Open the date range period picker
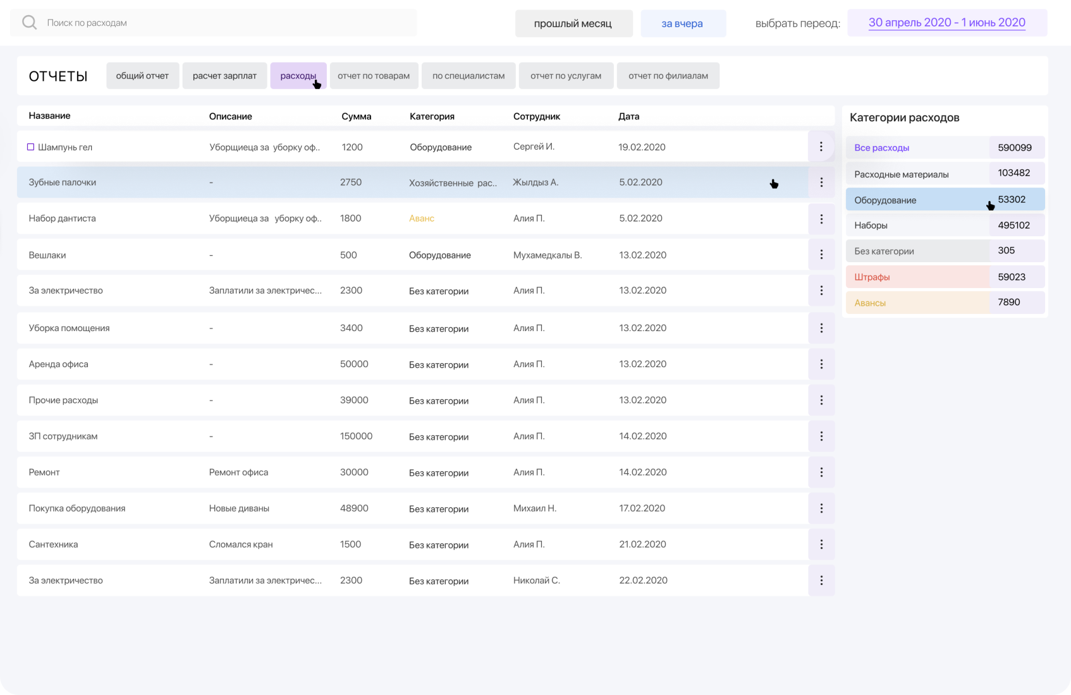Screen dimensions: 1071x695 (x=946, y=23)
